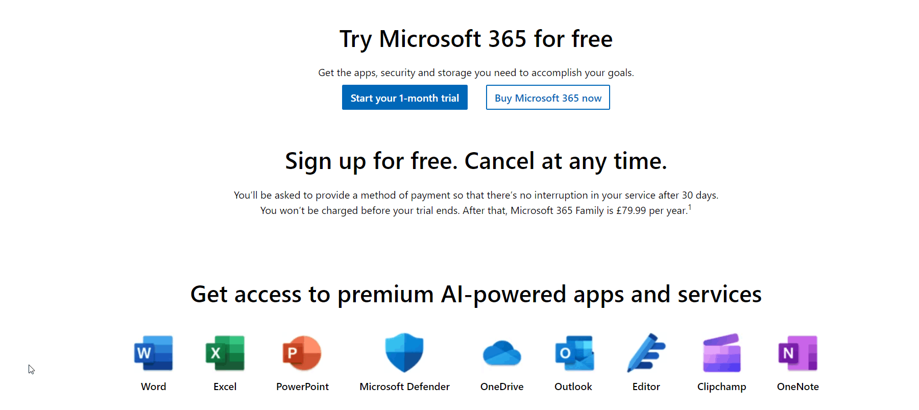Click the Word app icon
Image resolution: width=919 pixels, height=410 pixels.
coord(153,353)
